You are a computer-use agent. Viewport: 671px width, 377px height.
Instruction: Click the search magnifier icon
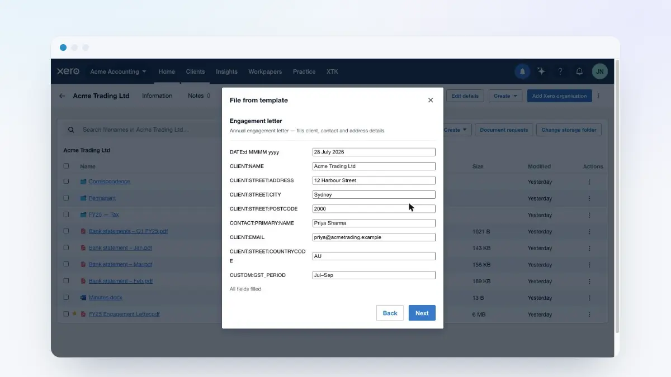pos(71,130)
